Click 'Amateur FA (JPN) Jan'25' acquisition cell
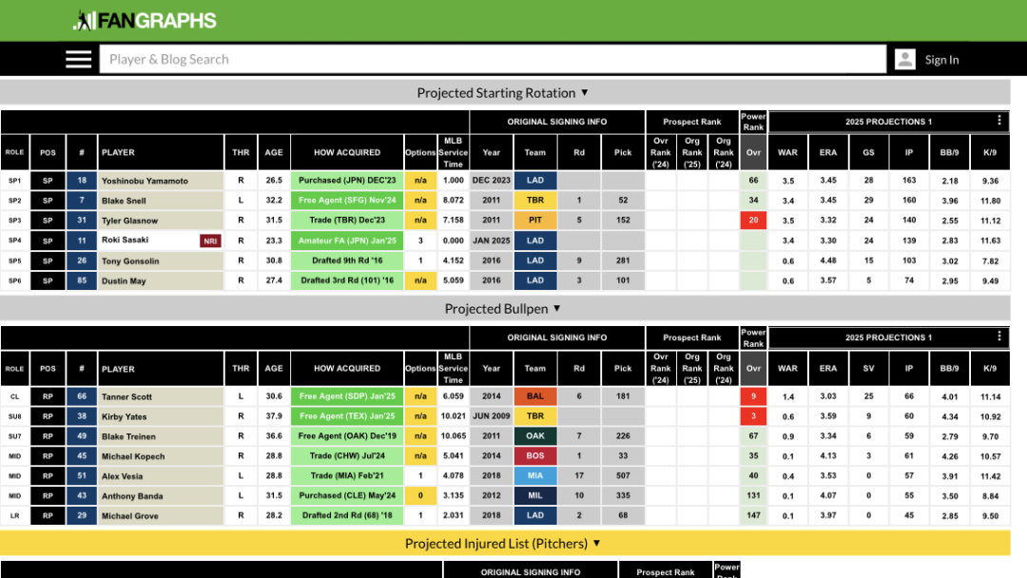1027x578 pixels. [347, 241]
